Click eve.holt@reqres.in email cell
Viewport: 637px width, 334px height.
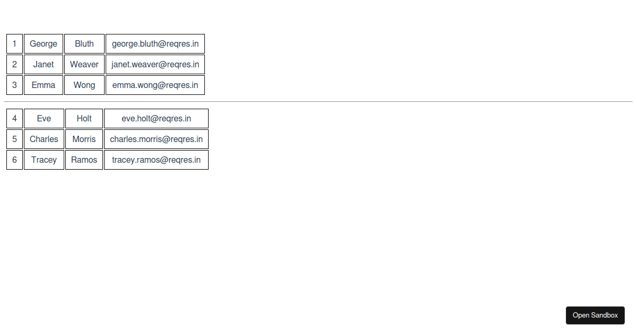click(x=156, y=119)
